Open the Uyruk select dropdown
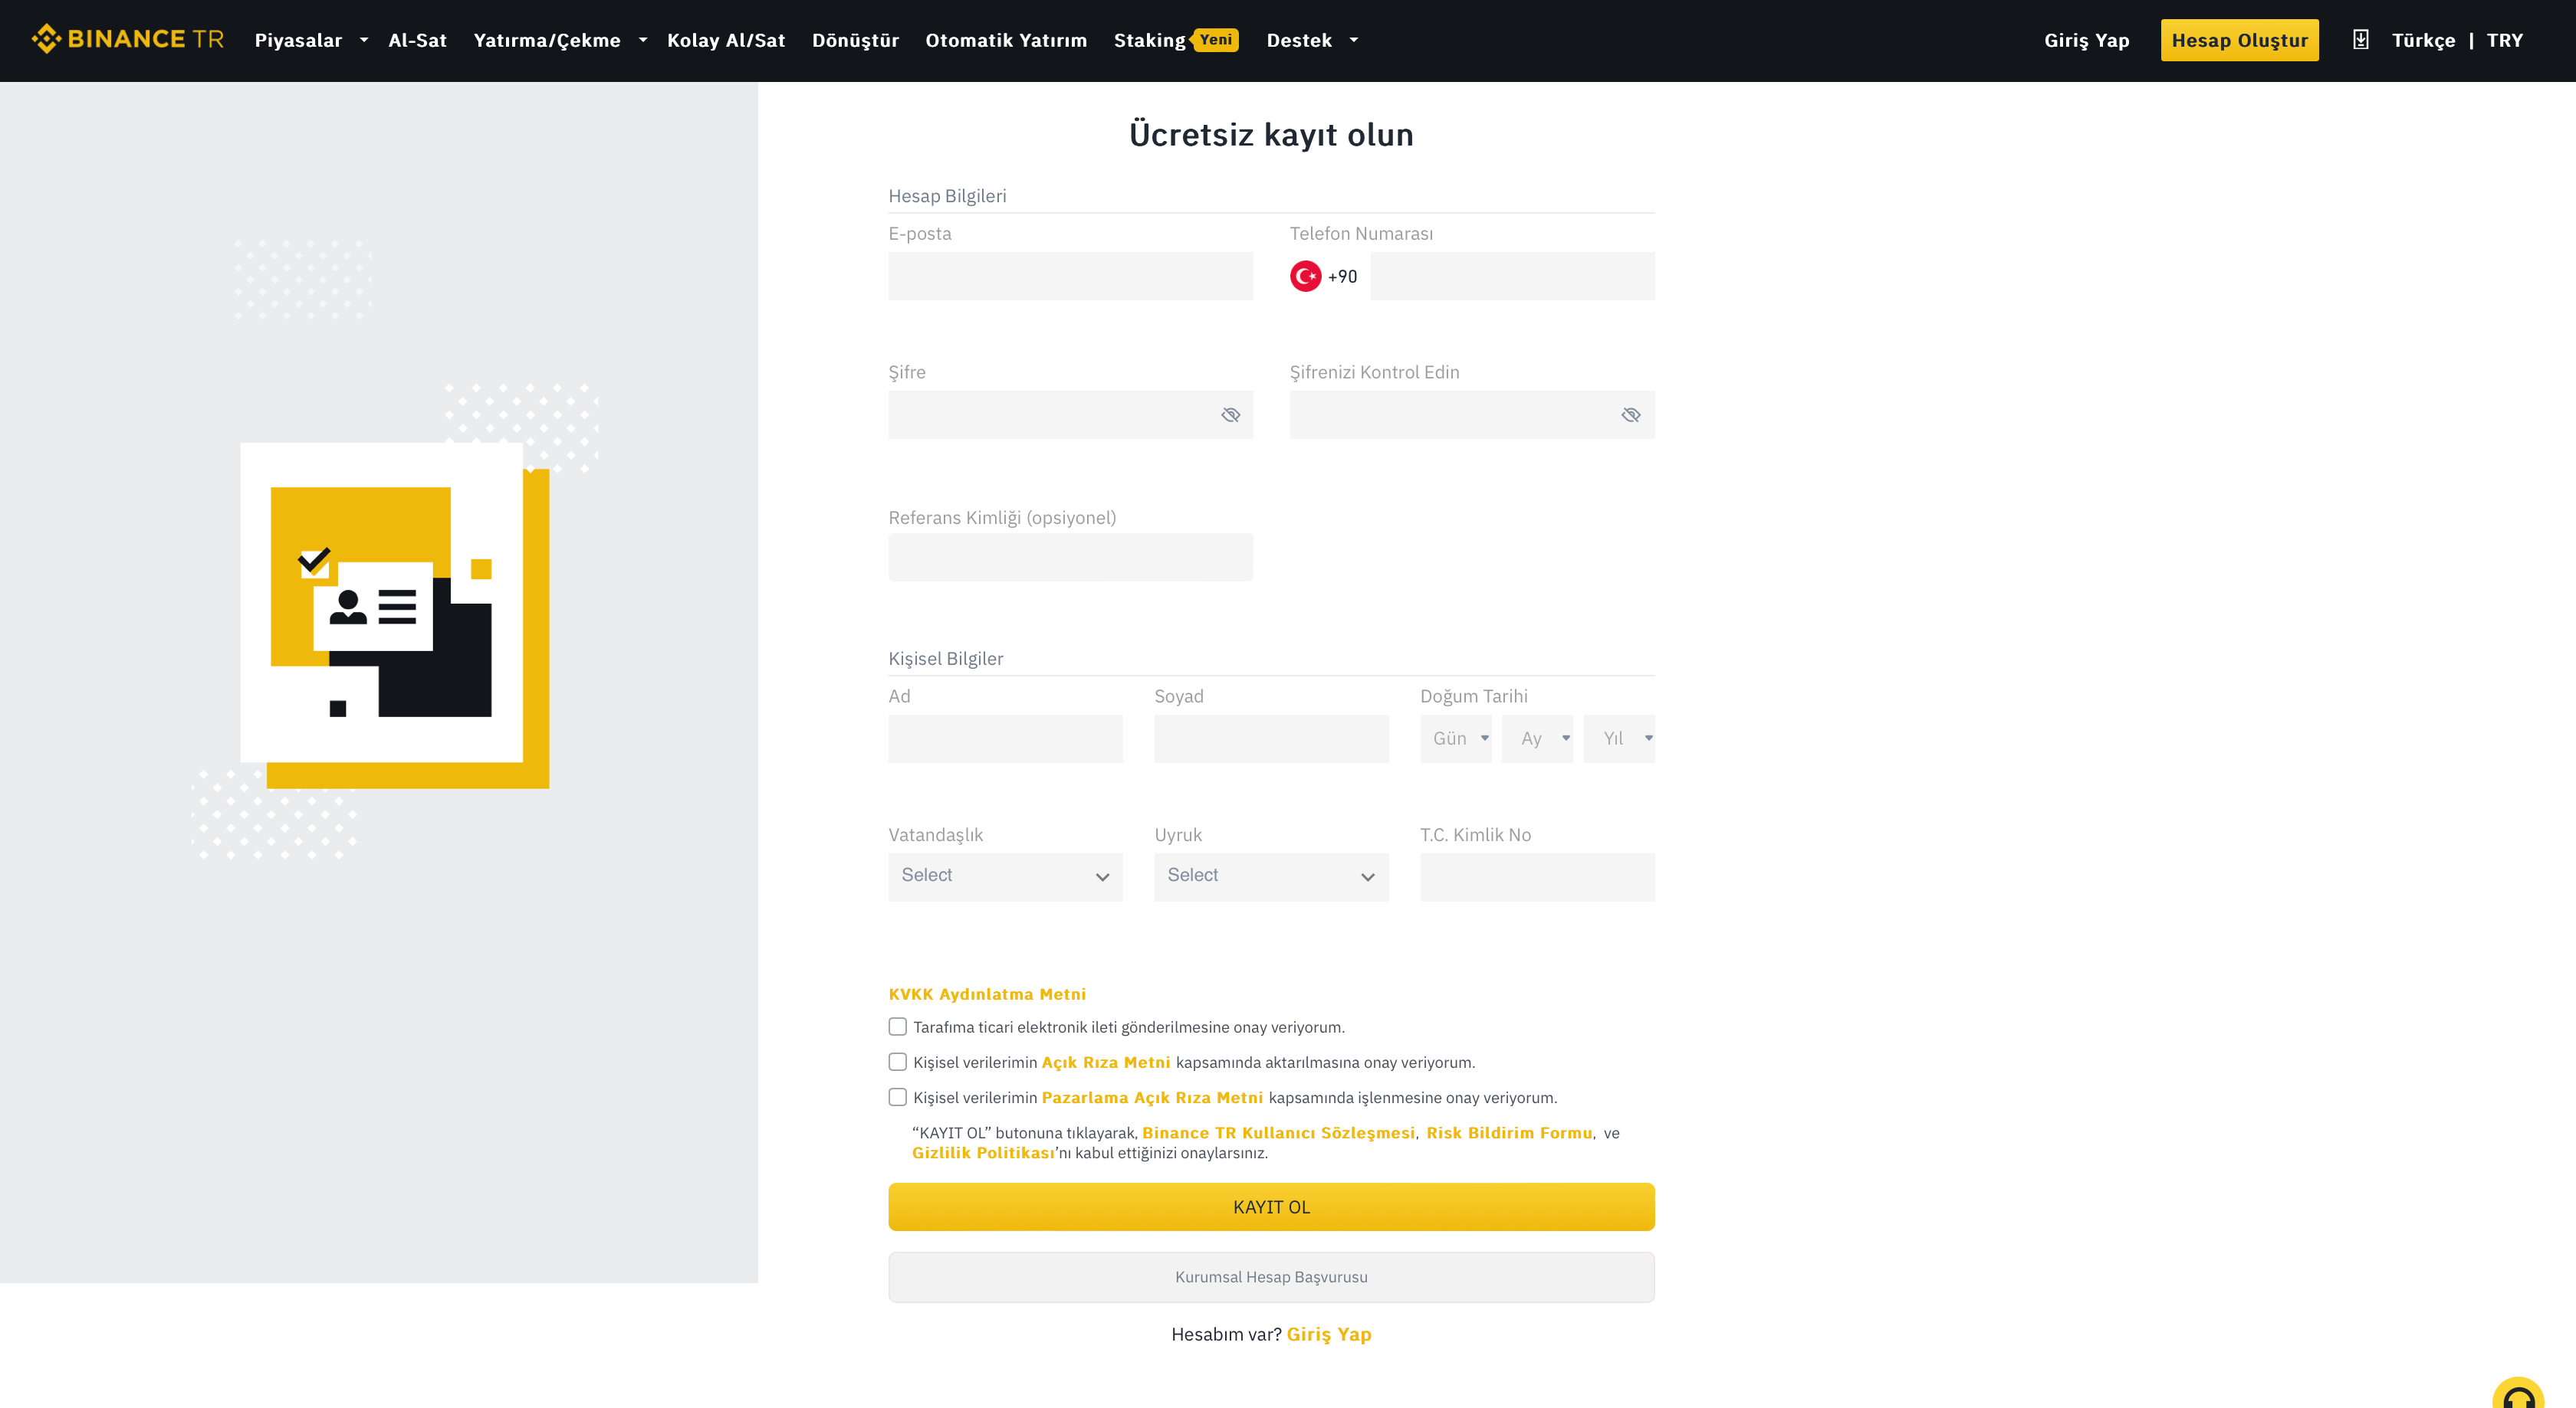 pos(1270,876)
